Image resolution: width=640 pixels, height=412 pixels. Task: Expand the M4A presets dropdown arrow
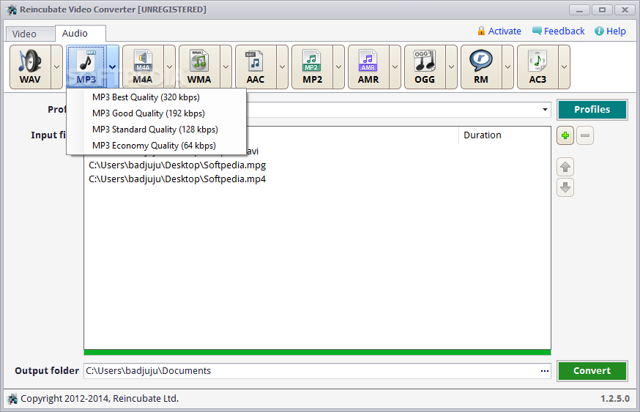click(169, 67)
